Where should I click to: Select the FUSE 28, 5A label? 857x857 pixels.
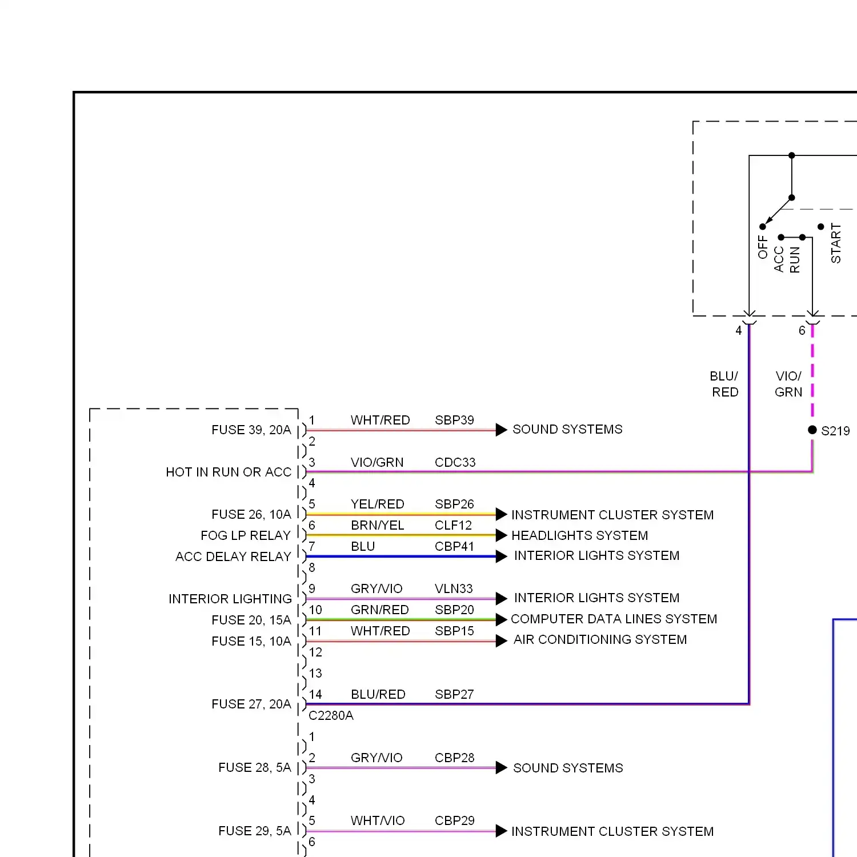coord(255,767)
